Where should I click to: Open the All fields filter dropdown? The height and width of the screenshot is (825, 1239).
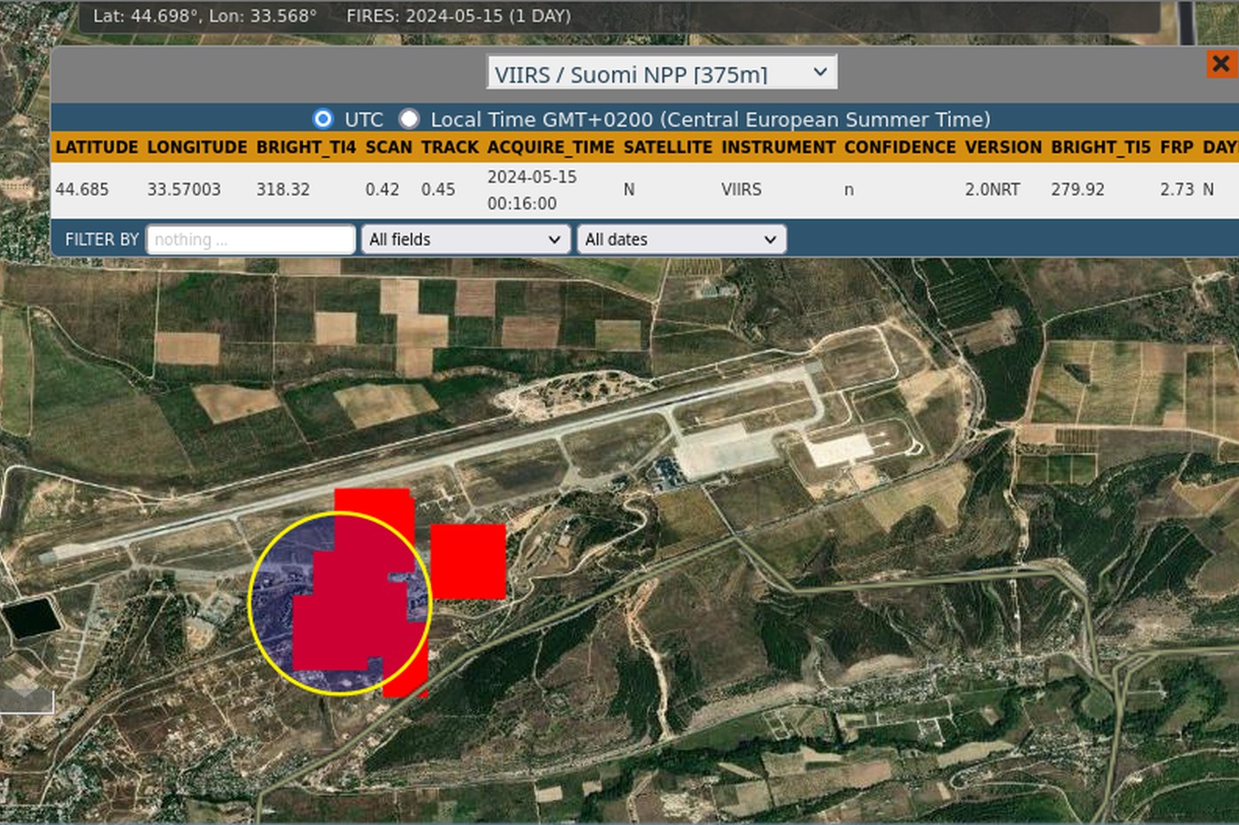pos(466,240)
